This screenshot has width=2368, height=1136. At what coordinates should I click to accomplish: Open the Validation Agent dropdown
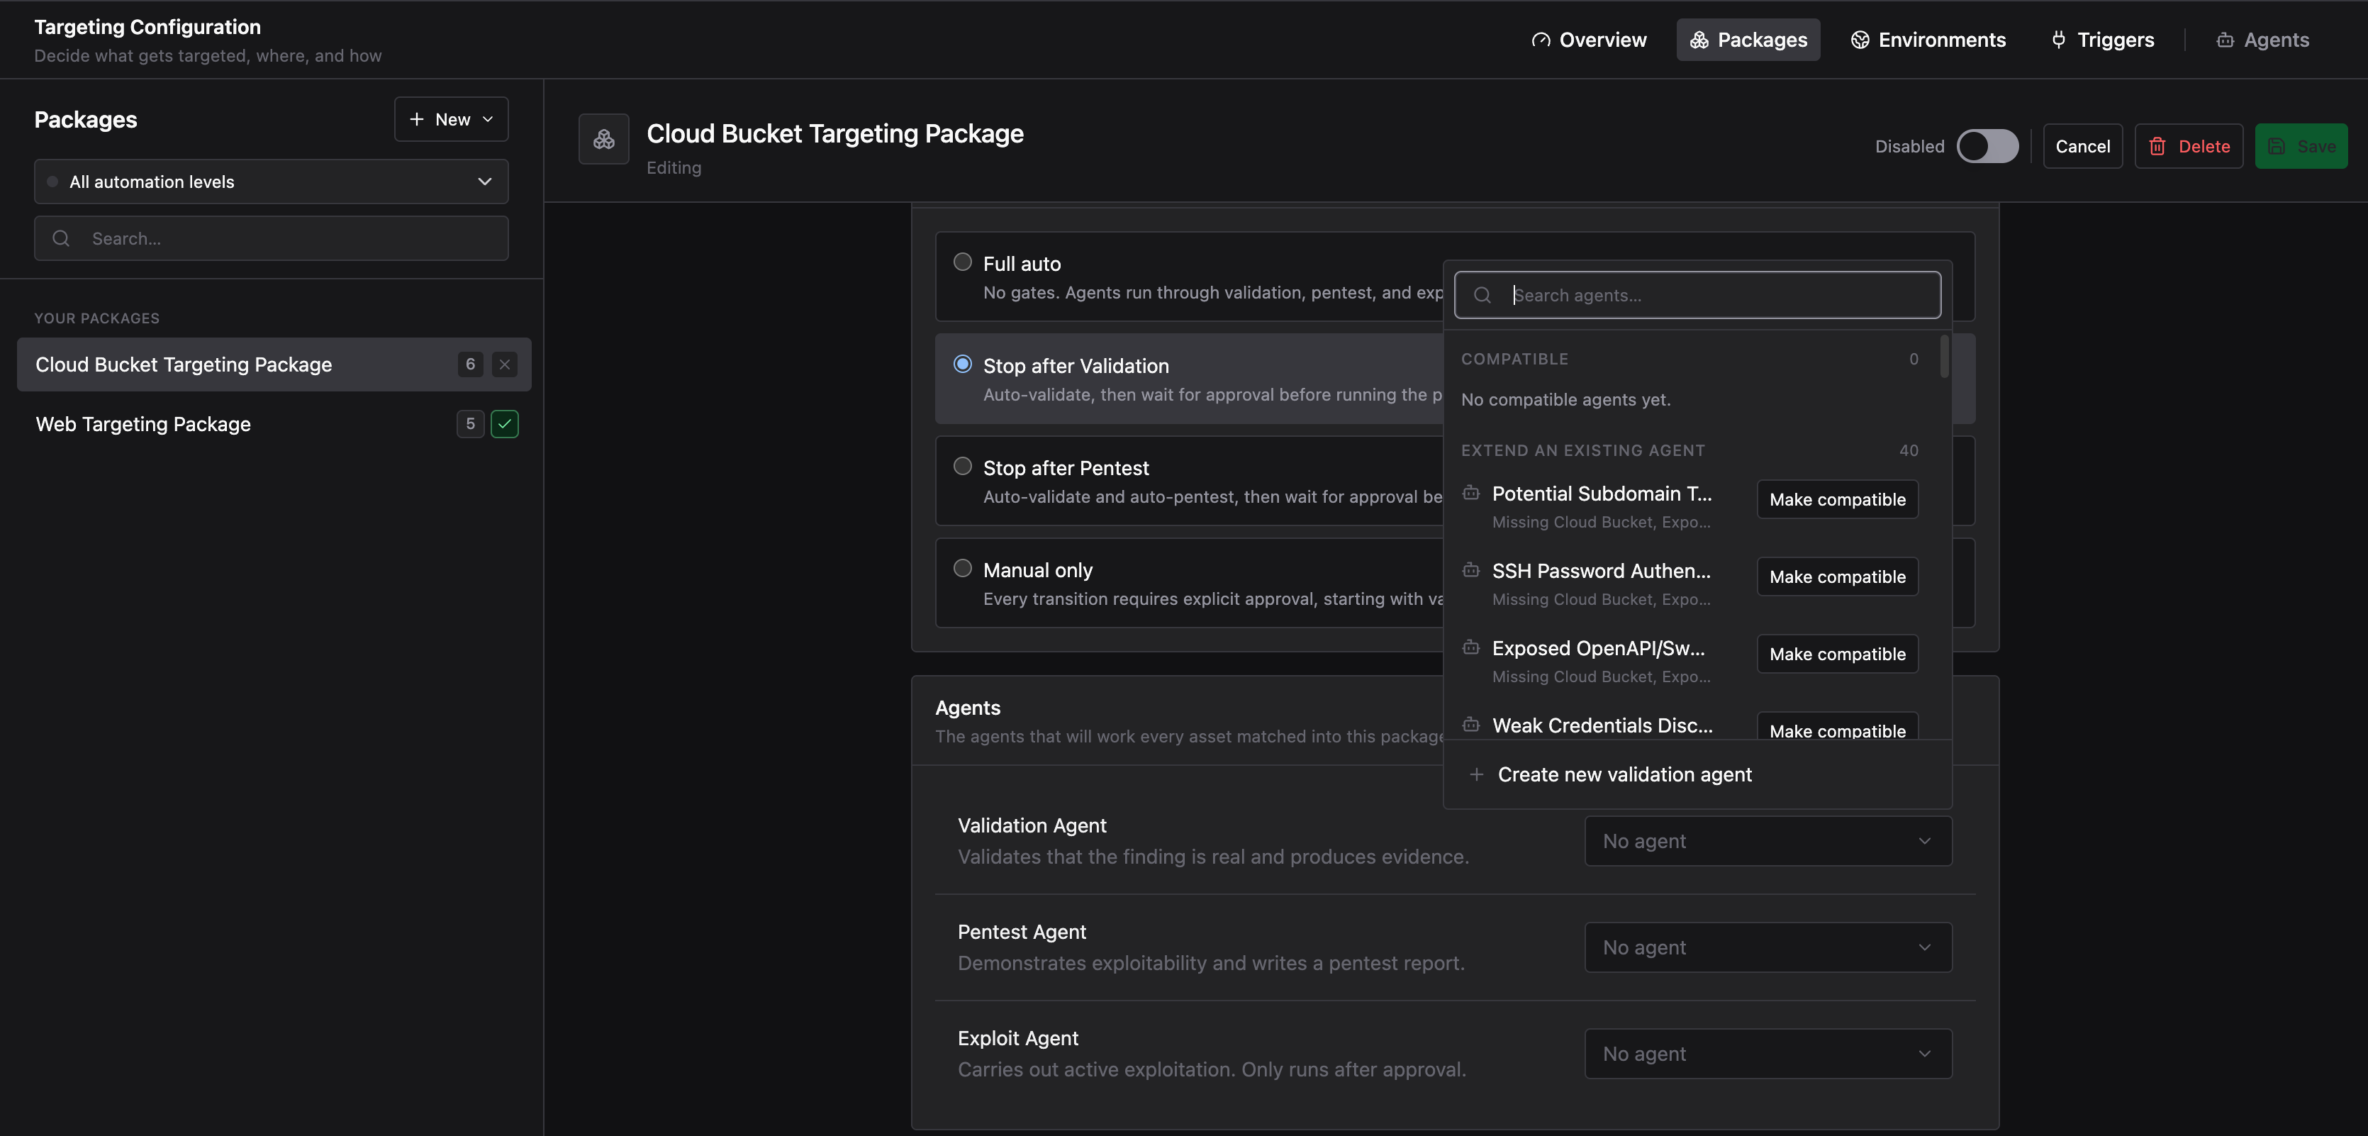tap(1767, 841)
